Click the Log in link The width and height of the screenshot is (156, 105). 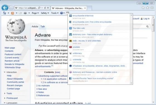[x=147, y=19]
